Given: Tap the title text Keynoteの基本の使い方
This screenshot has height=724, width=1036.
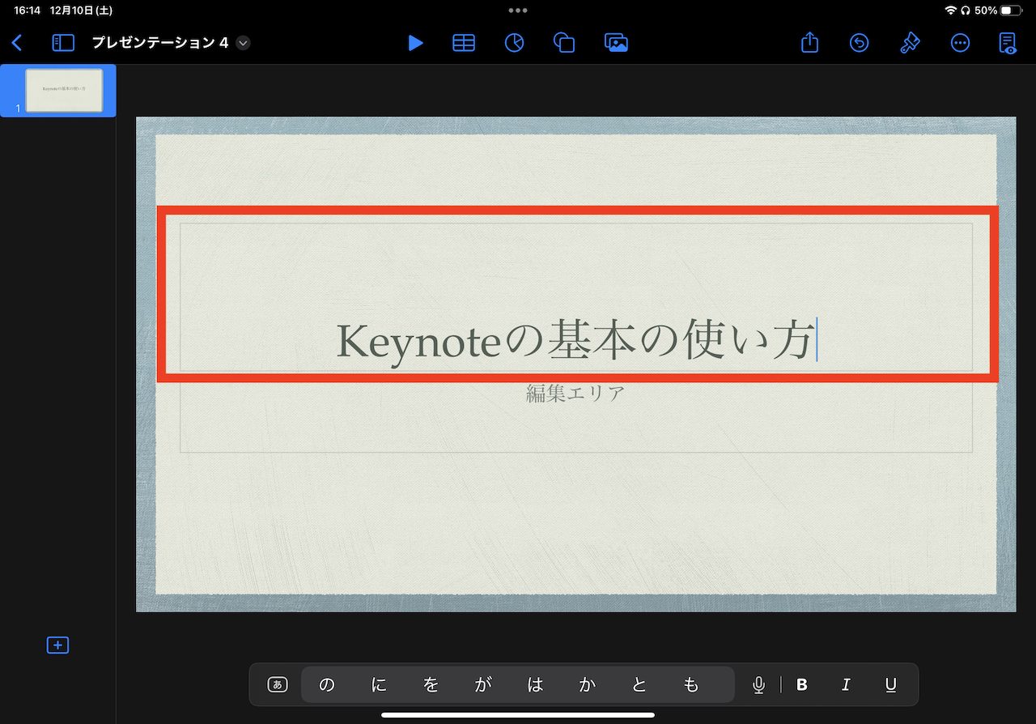Looking at the screenshot, I should click(574, 342).
